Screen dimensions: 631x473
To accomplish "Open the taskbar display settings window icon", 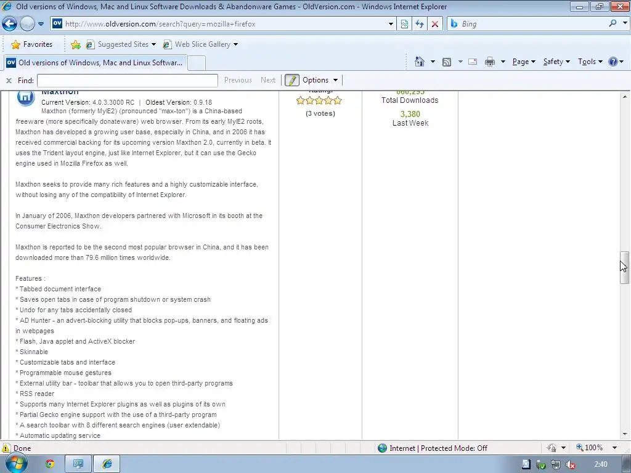I will tap(78, 464).
